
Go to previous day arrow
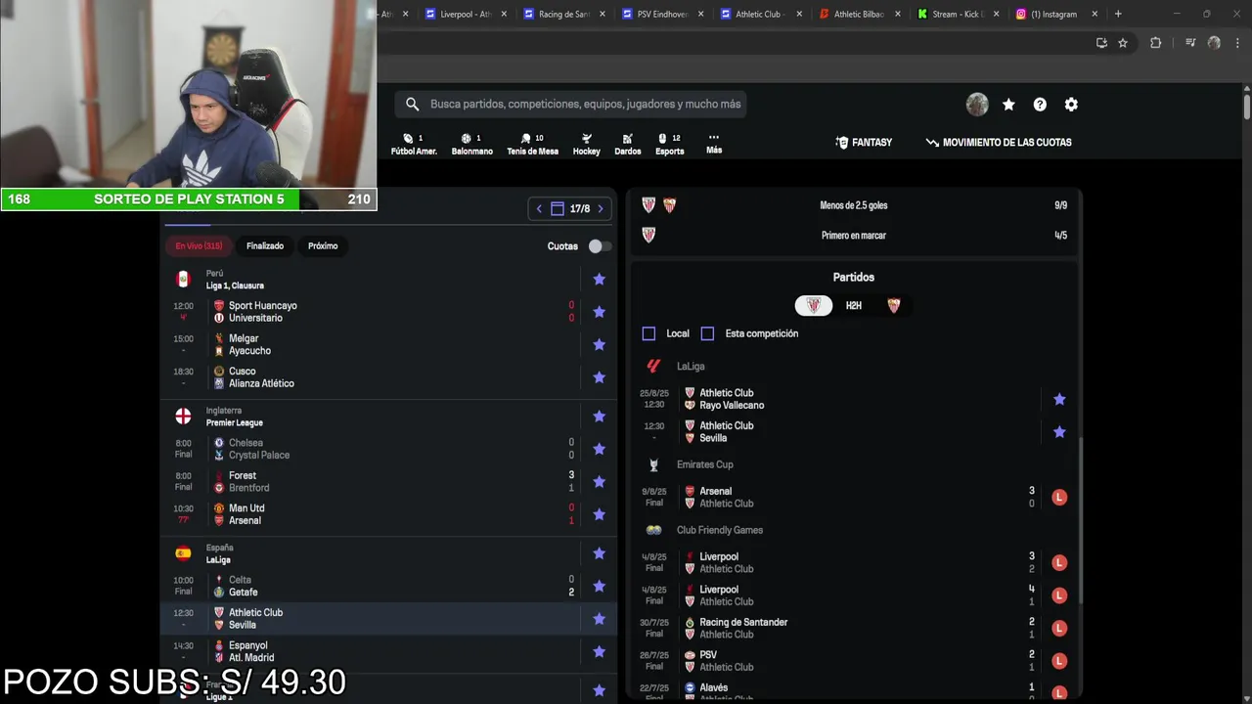[539, 209]
